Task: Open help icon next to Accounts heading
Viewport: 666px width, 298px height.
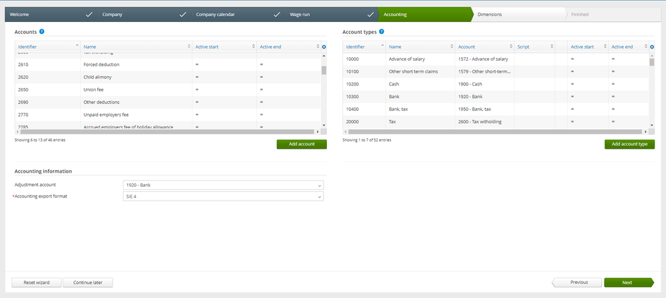Action: (x=41, y=31)
